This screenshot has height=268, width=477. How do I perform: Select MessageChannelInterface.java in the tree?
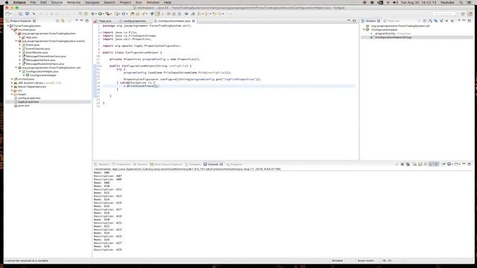45,57
